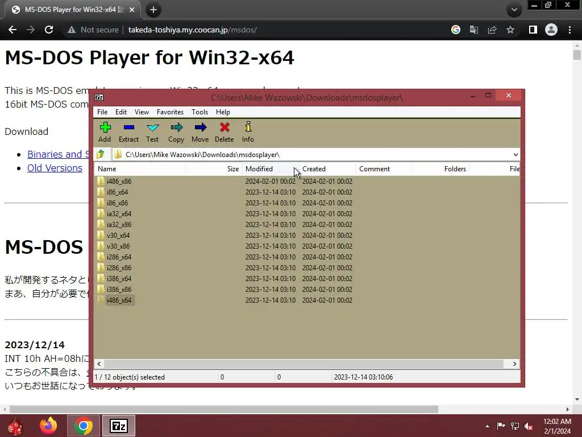582x437 pixels.
Task: Sort by Name column header
Action: click(139, 168)
